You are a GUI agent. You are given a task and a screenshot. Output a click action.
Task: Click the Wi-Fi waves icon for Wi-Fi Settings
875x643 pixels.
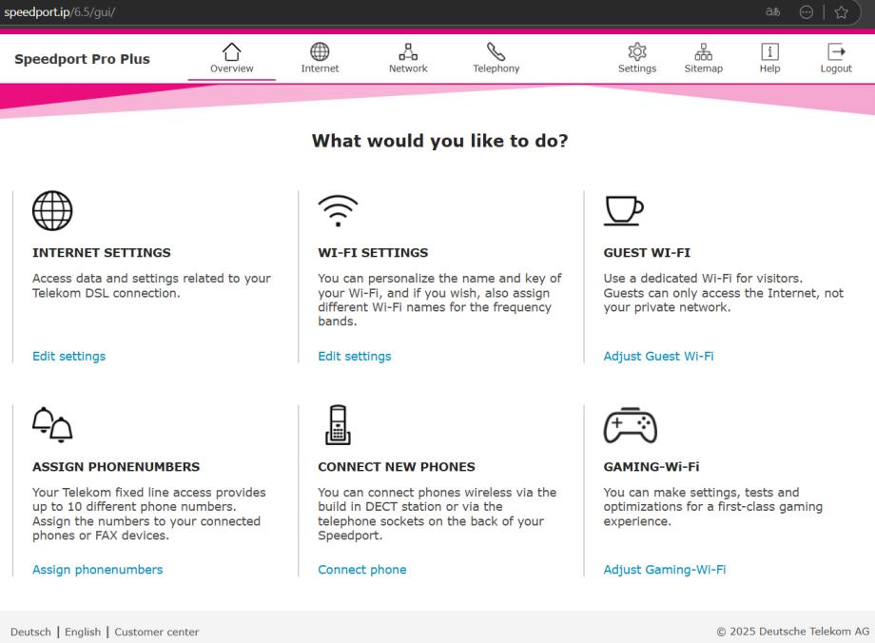339,210
